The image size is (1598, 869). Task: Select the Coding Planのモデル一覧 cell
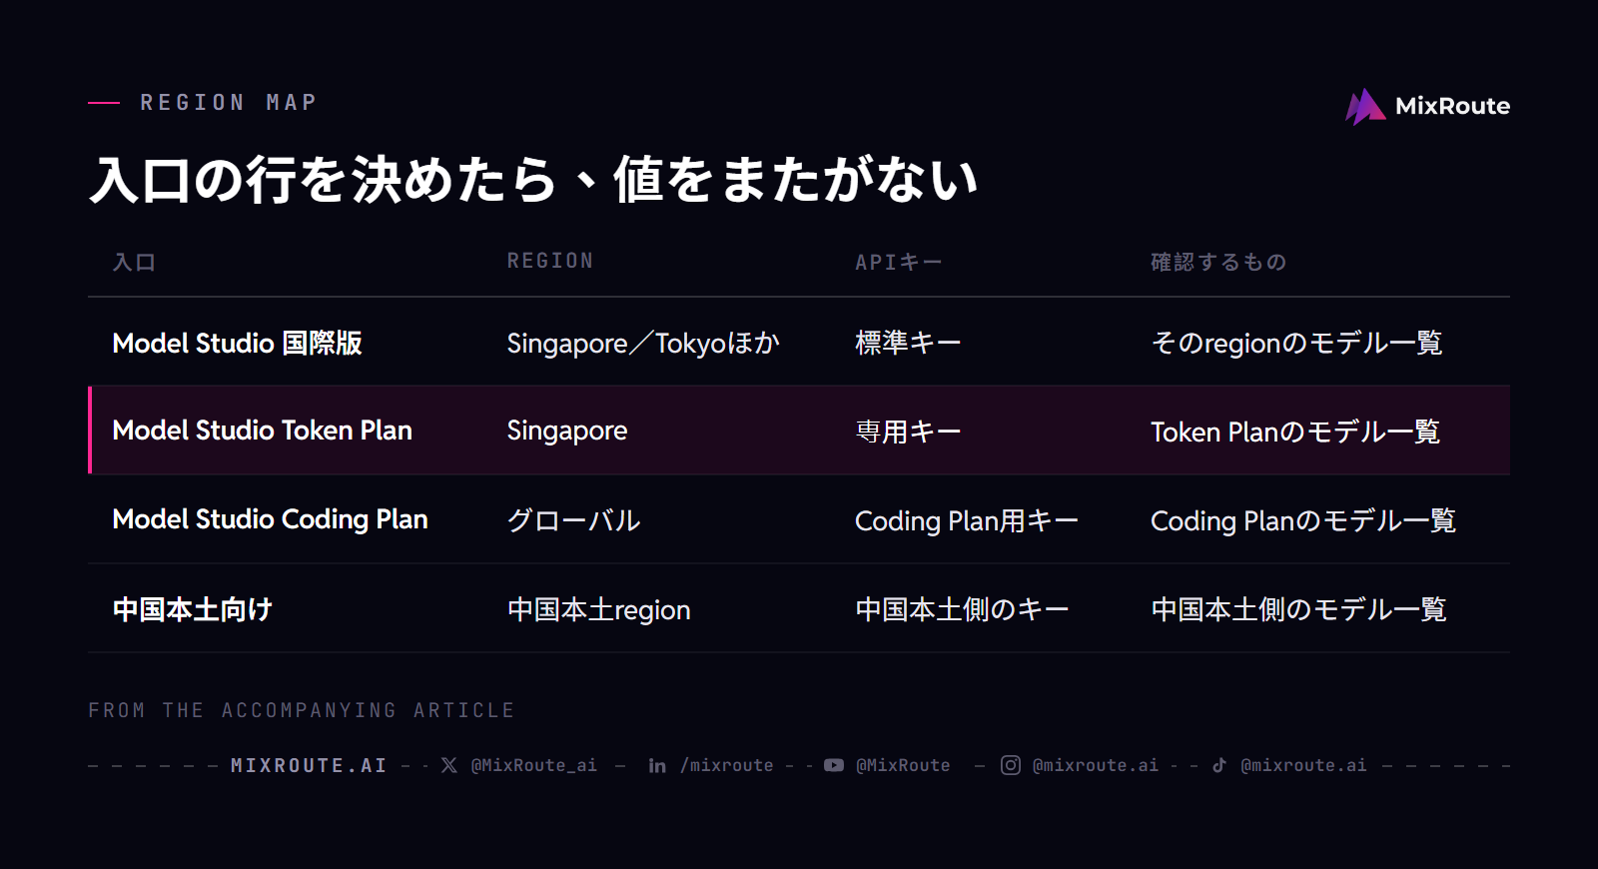tap(1303, 520)
